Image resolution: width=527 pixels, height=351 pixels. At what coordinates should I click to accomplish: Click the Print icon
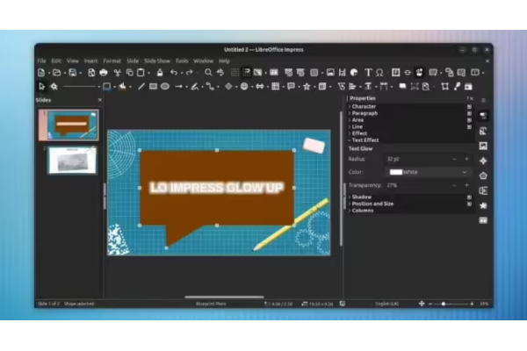pos(104,73)
